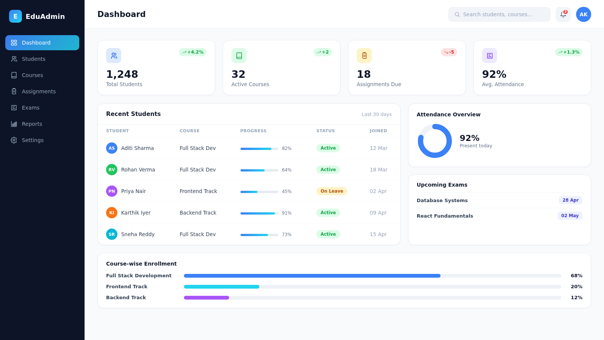Click Rohan Verma's RV avatar

coord(112,170)
